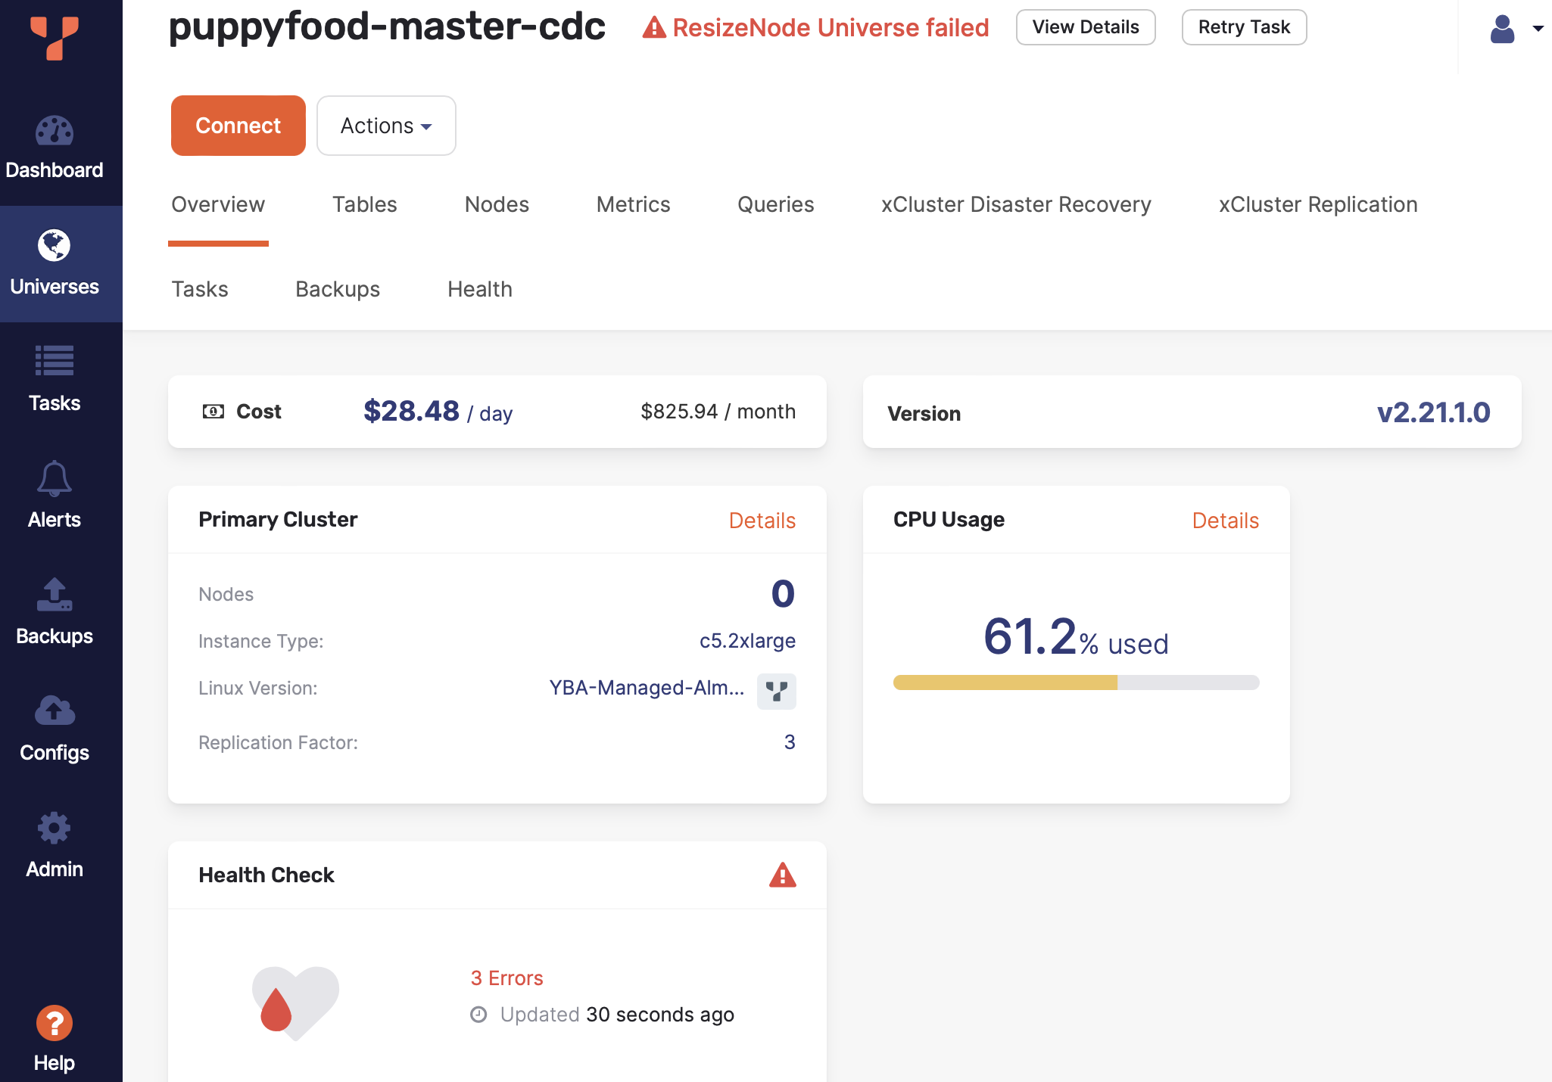Click the CPU Usage progress bar
The height and width of the screenshot is (1082, 1552).
pyautogui.click(x=1076, y=682)
